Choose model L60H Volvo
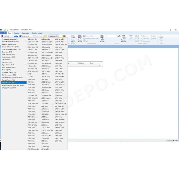The height and width of the screenshot is (179, 179). click(59, 71)
